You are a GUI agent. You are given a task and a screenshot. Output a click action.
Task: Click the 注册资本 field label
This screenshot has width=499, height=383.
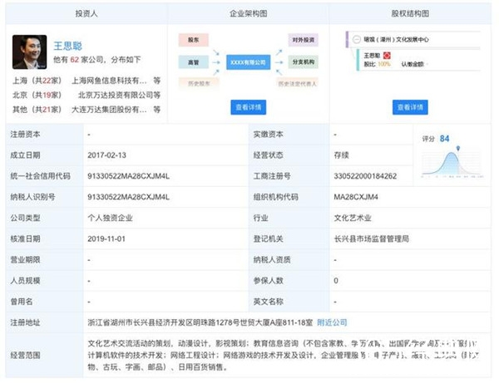click(x=26, y=134)
